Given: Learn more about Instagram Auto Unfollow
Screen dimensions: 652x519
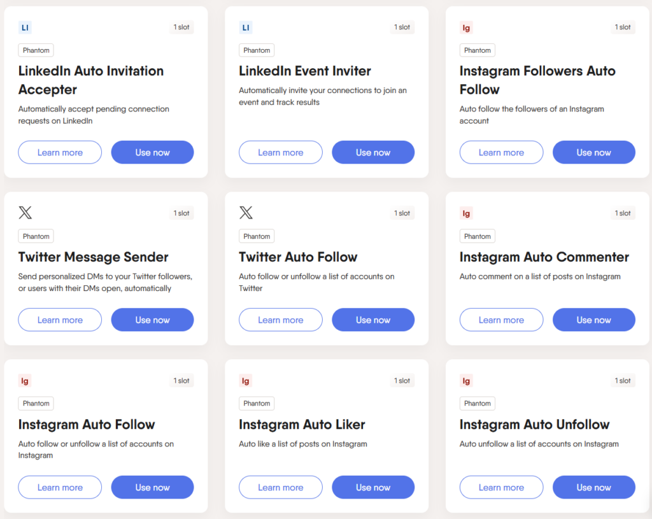Looking at the screenshot, I should coord(501,487).
